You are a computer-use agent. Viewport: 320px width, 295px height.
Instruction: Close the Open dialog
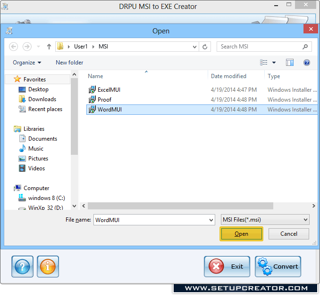pyautogui.click(x=311, y=29)
